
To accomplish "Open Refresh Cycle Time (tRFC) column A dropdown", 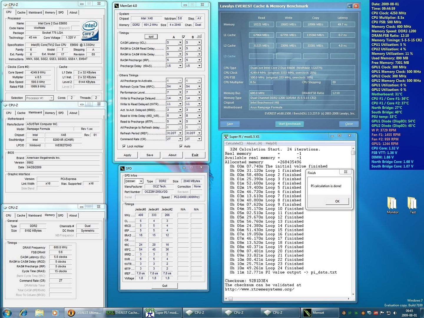I will (180, 86).
